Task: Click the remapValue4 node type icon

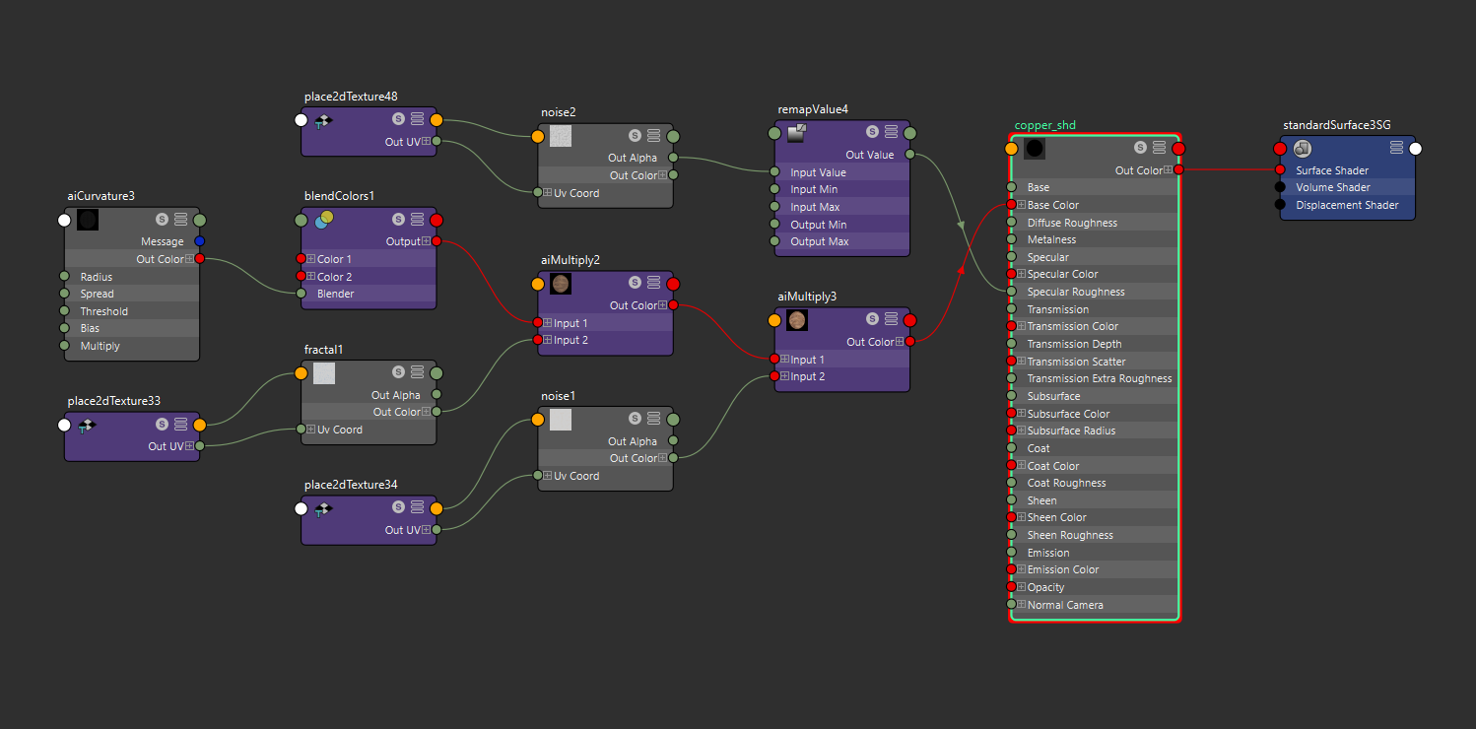Action: pos(797,132)
